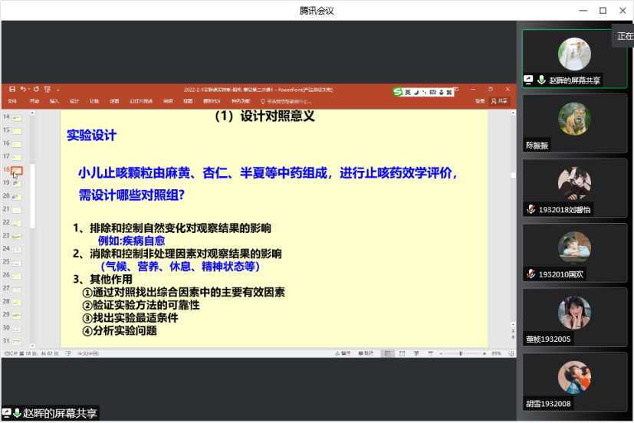Click the Save icon in PowerPoint quick access toolbar
634x423 pixels.
12,89
